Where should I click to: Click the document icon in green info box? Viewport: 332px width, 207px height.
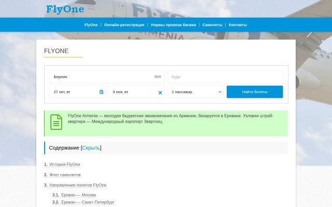pyautogui.click(x=56, y=122)
